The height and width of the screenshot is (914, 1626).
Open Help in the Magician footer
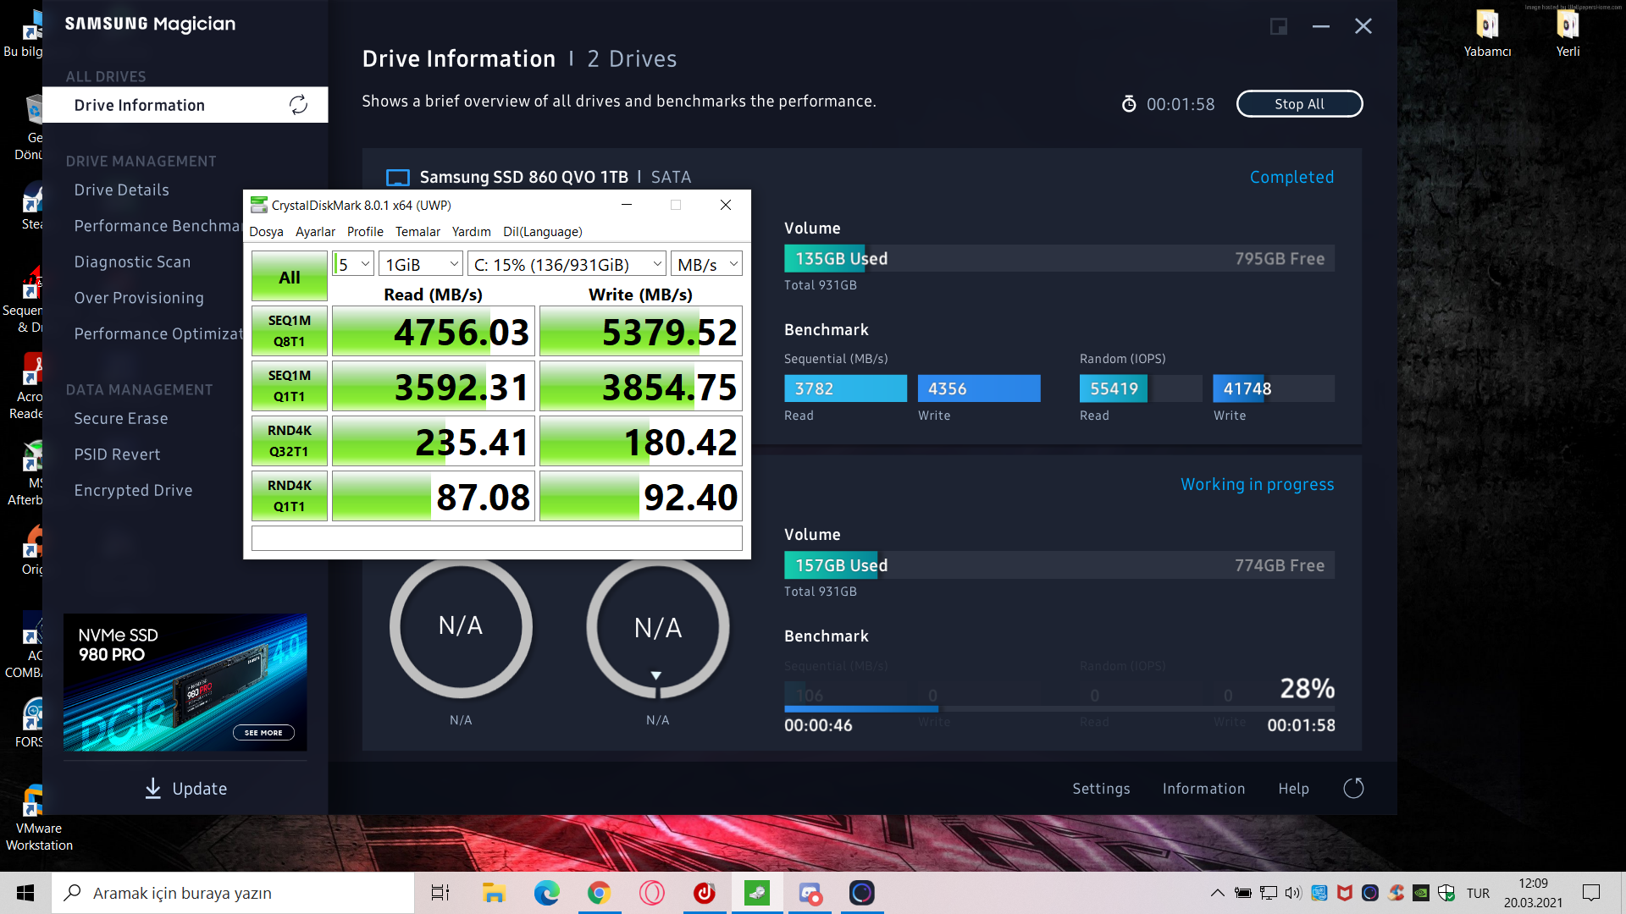pyautogui.click(x=1293, y=788)
